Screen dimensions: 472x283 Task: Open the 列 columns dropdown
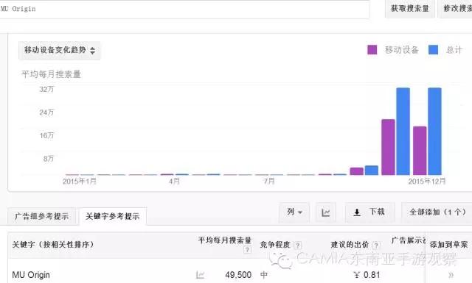(x=294, y=212)
